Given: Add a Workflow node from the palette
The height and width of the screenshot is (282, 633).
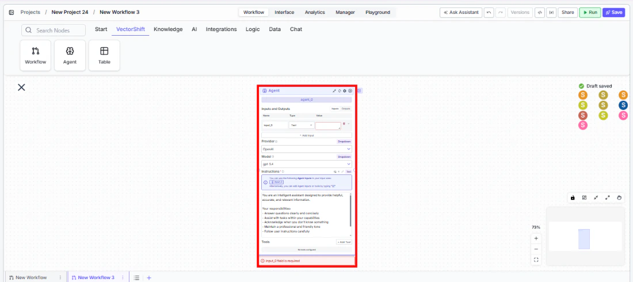Looking at the screenshot, I should click(x=36, y=55).
